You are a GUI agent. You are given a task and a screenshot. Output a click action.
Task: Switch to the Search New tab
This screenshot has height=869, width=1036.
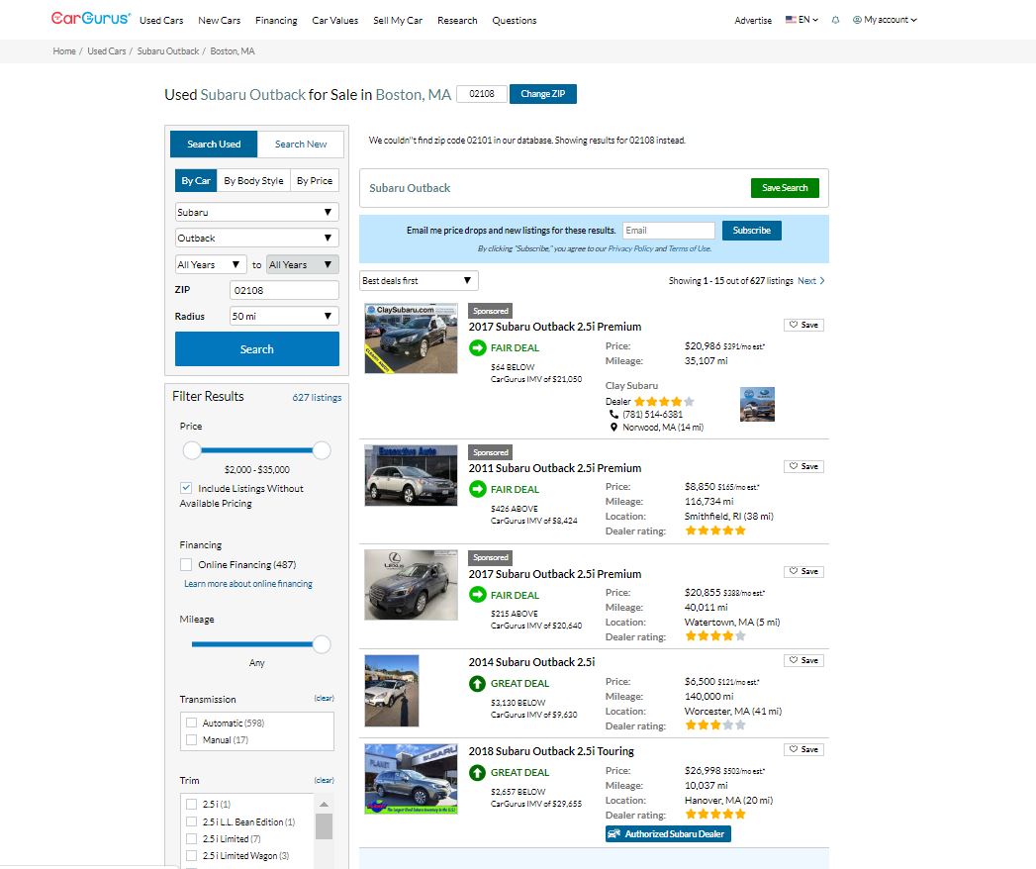click(x=301, y=145)
